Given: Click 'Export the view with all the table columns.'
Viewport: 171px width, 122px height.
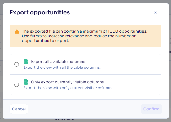Looking at the screenshot, I should (62, 67).
